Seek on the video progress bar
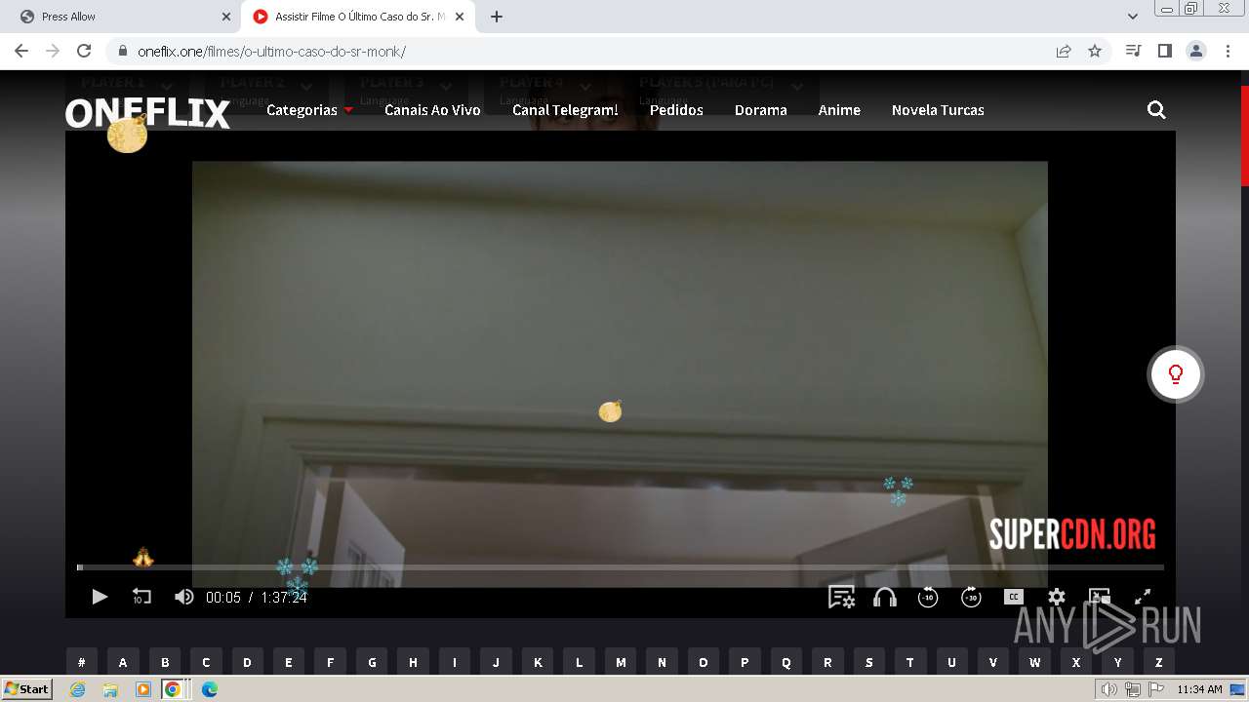The height and width of the screenshot is (702, 1249). (621, 567)
